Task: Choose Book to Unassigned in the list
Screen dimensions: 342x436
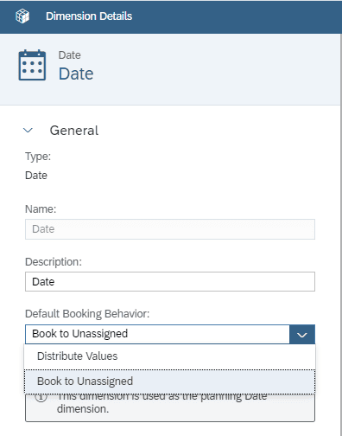Action: pos(170,381)
